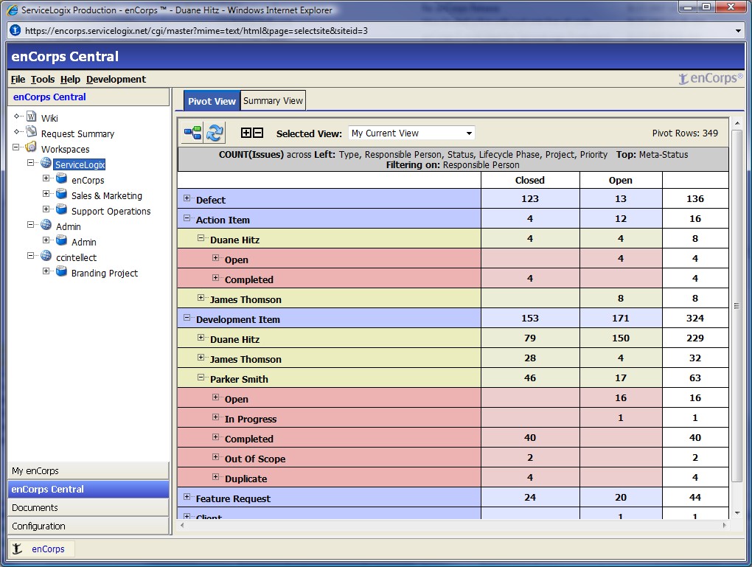Open the Documents panel
752x567 pixels.
point(88,507)
